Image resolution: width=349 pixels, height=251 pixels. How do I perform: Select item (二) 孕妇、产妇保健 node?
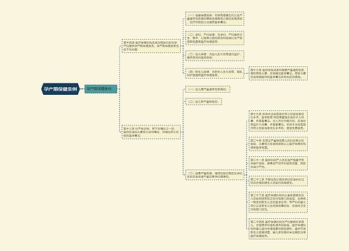pos(214,38)
